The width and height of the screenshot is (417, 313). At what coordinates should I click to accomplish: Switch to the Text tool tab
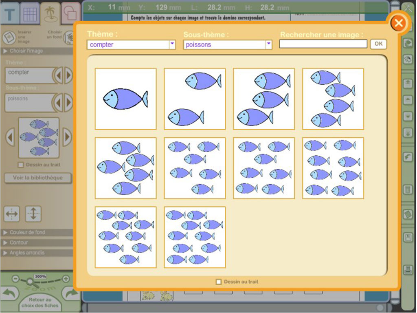[10, 14]
